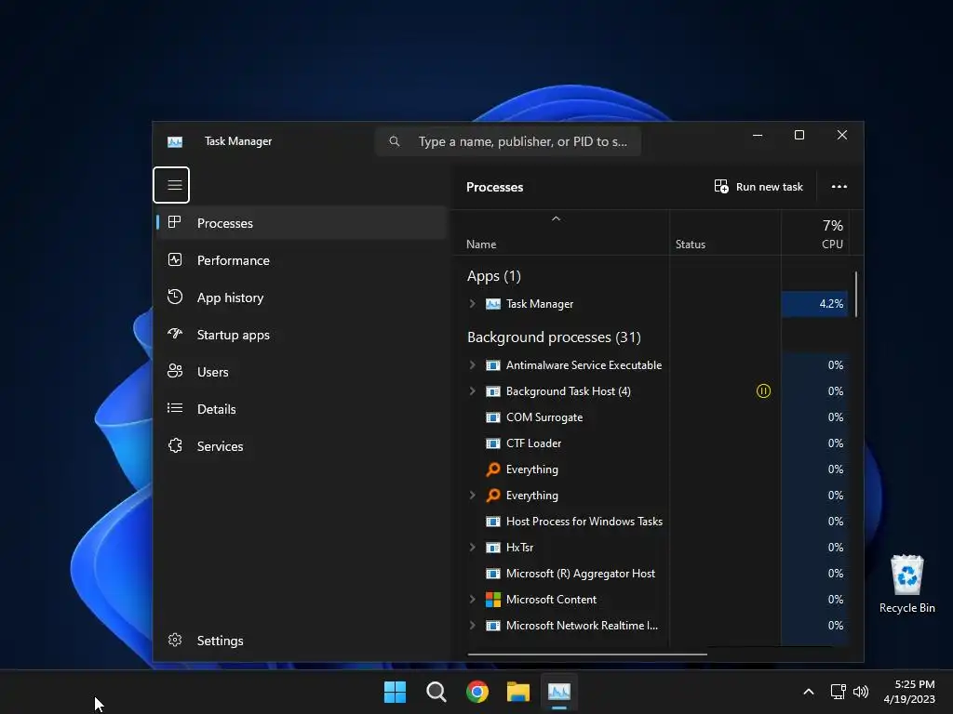Sort processes by Name column
953x714 pixels.
tap(561, 233)
